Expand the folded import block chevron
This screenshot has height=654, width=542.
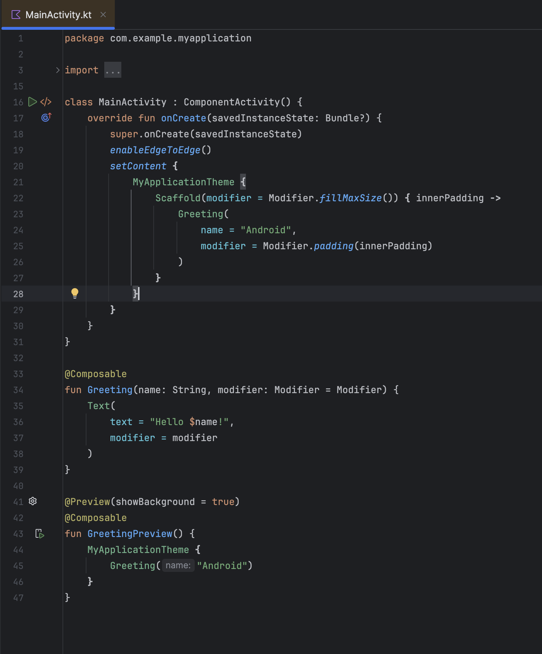pyautogui.click(x=58, y=70)
